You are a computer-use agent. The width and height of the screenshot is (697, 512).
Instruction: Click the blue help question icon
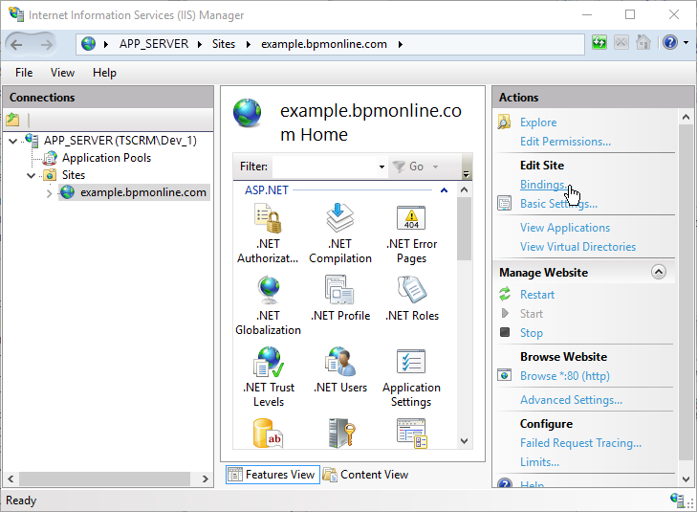point(670,43)
